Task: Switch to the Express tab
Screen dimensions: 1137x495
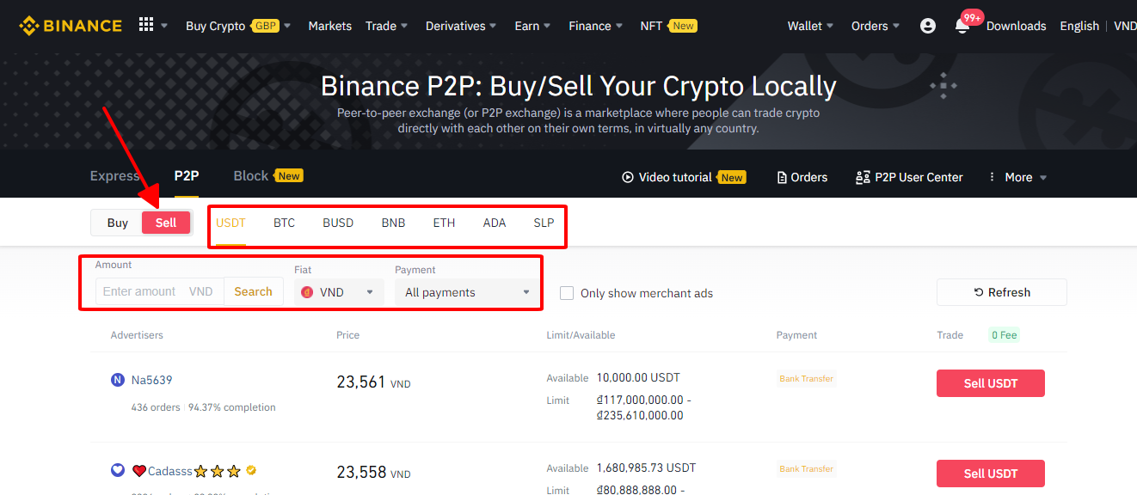Action: point(114,176)
